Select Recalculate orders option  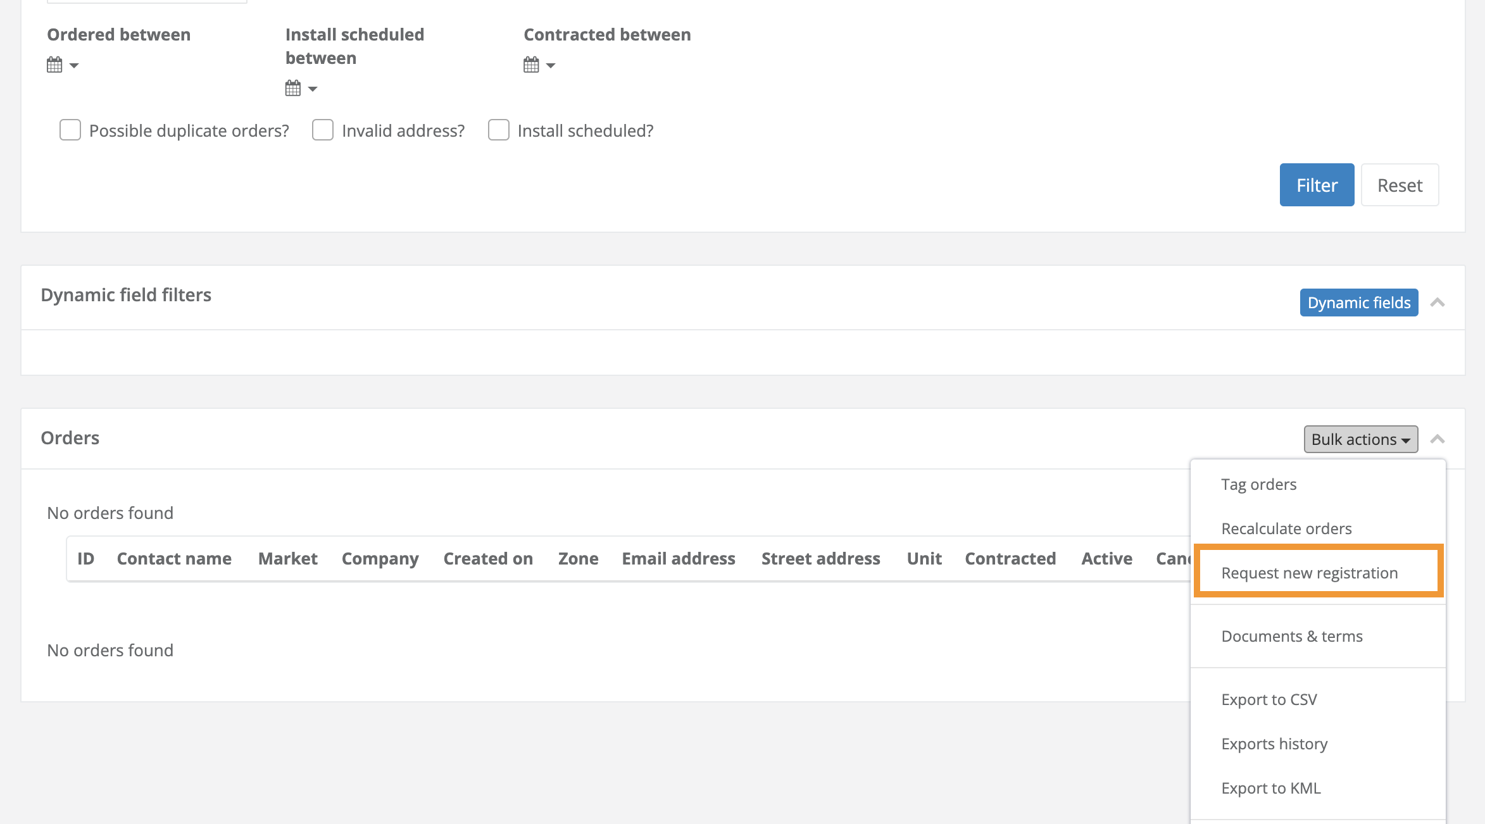tap(1286, 528)
